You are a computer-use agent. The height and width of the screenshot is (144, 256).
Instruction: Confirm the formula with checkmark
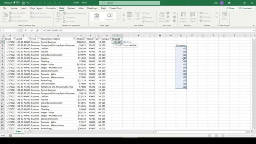pos(32,30)
